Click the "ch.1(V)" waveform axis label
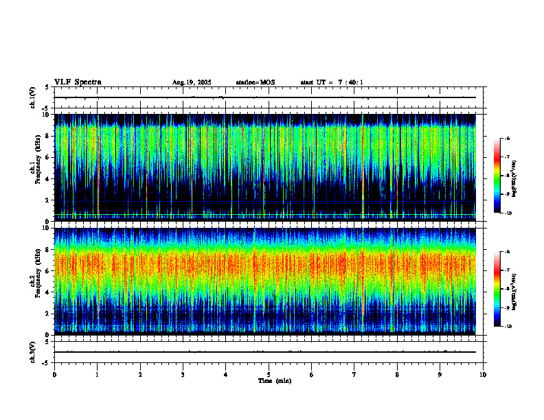 pyautogui.click(x=33, y=97)
